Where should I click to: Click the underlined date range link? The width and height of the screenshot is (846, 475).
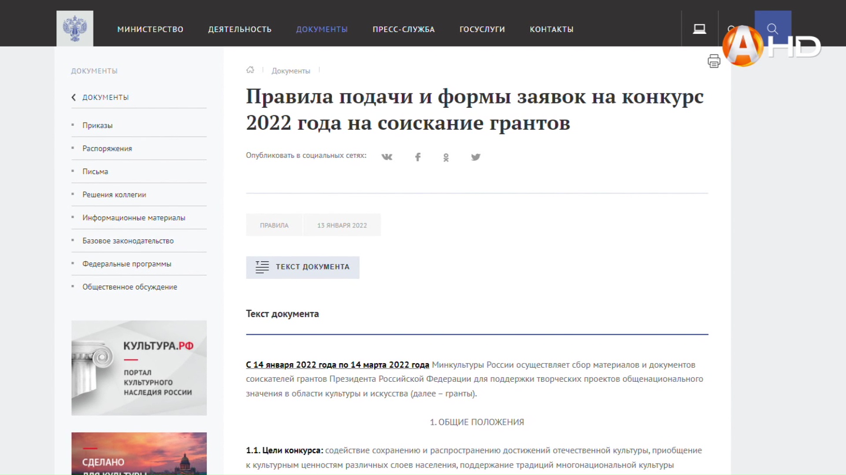338,365
